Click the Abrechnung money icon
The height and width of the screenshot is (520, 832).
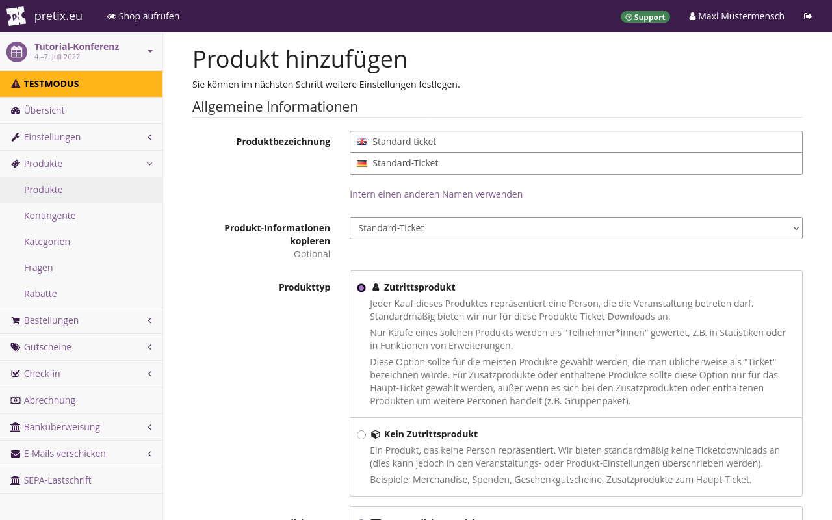point(16,400)
